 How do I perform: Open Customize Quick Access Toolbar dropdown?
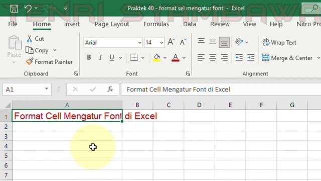tap(66, 9)
